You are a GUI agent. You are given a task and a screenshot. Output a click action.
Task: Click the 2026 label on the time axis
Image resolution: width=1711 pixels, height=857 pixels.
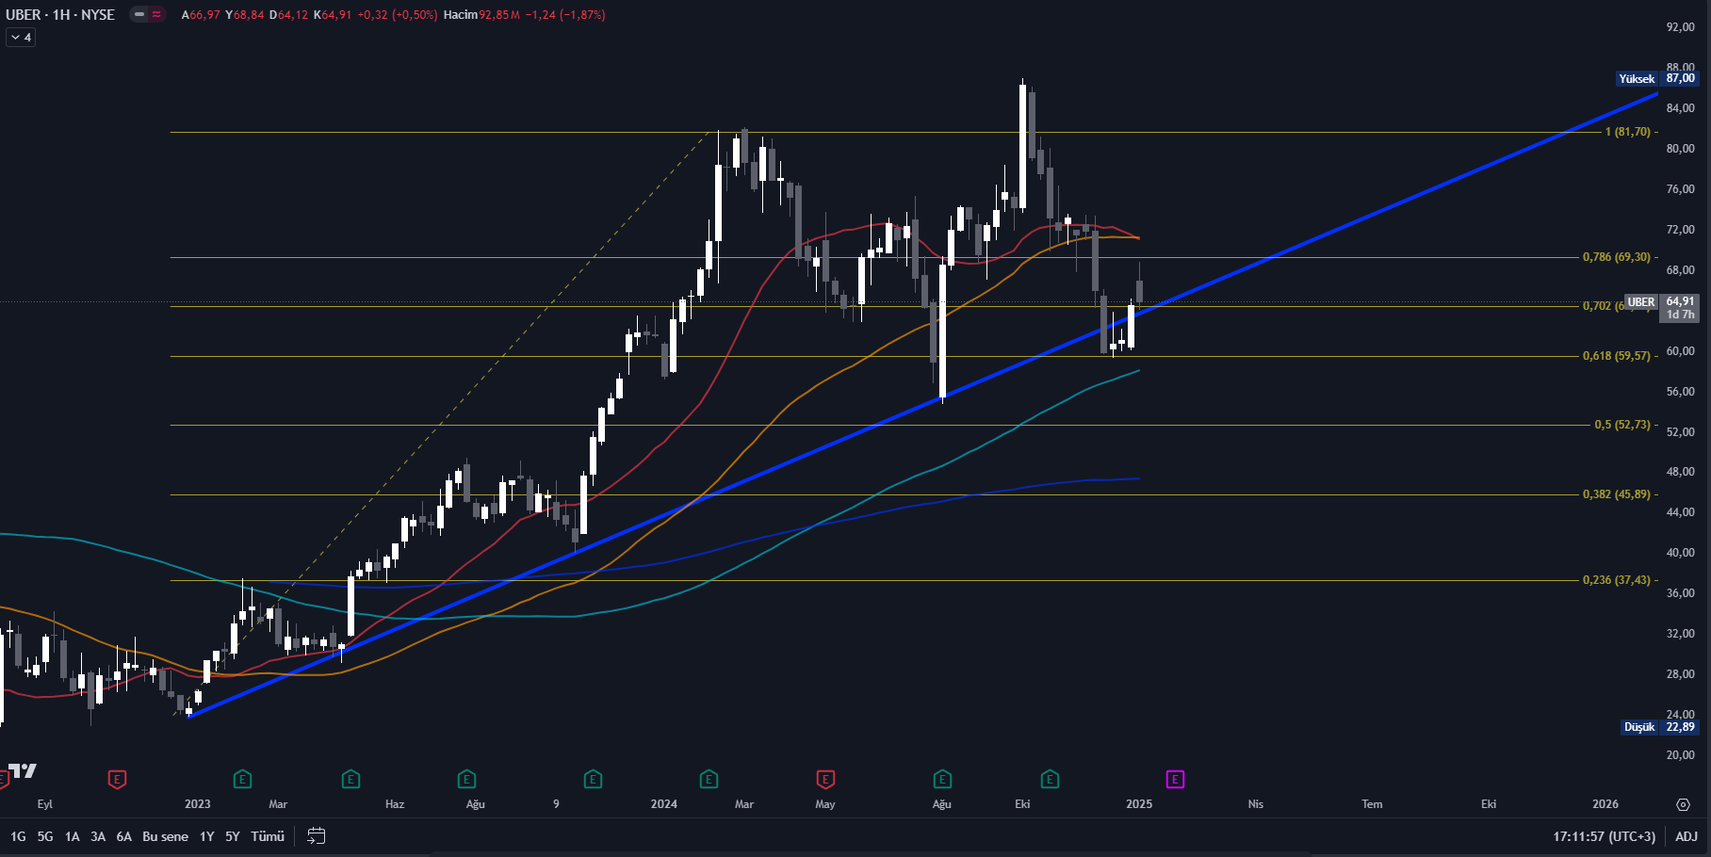pos(1605,804)
